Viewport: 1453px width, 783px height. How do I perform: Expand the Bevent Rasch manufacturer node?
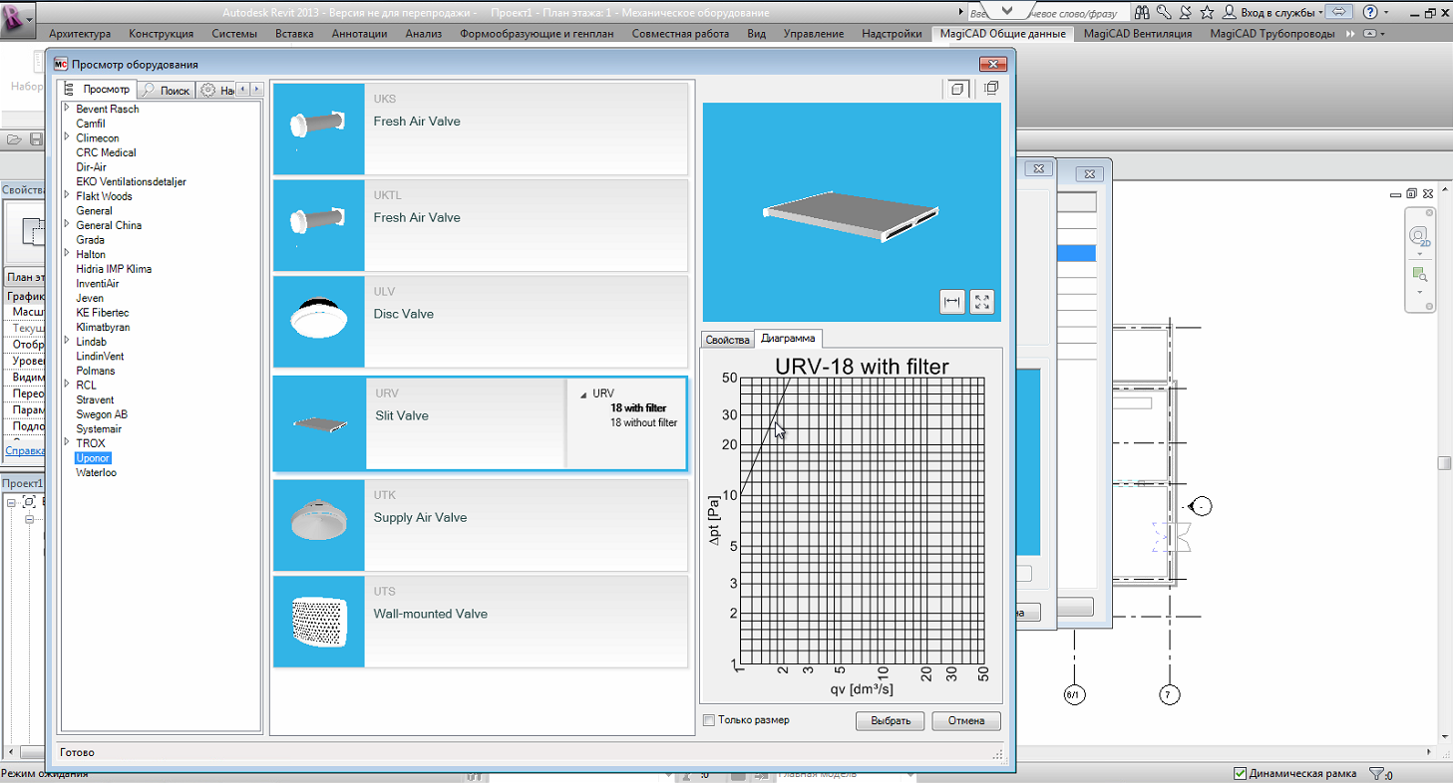click(66, 109)
